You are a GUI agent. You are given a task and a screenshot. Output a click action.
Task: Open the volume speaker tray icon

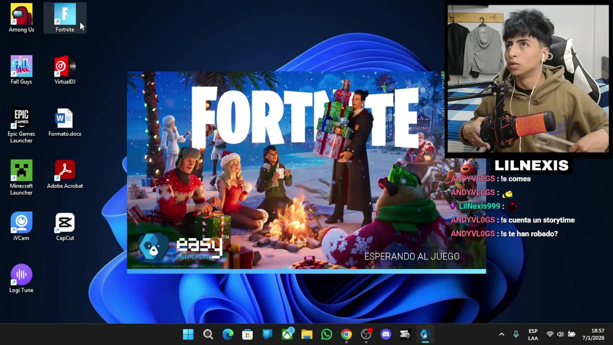pyautogui.click(x=560, y=334)
